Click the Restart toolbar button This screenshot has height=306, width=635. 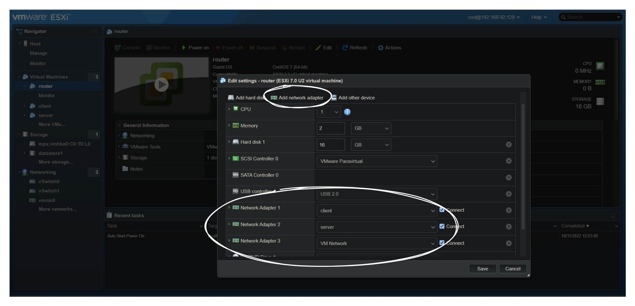(293, 48)
